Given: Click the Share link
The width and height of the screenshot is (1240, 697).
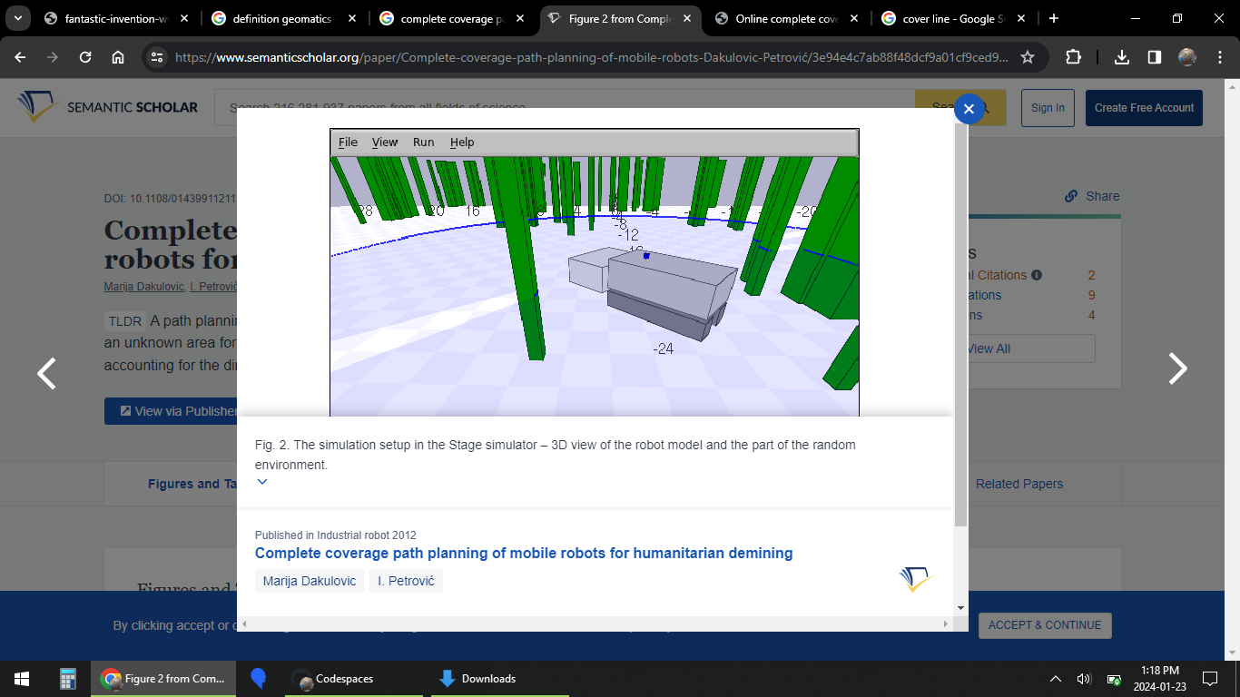Looking at the screenshot, I should (1093, 196).
